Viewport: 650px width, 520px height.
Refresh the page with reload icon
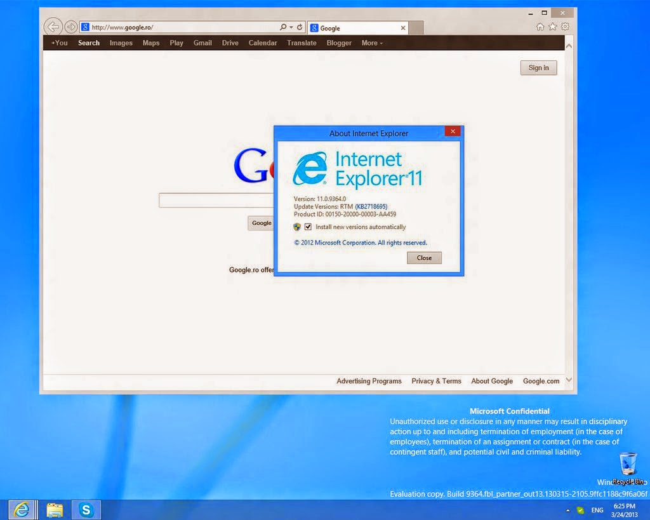tap(300, 27)
